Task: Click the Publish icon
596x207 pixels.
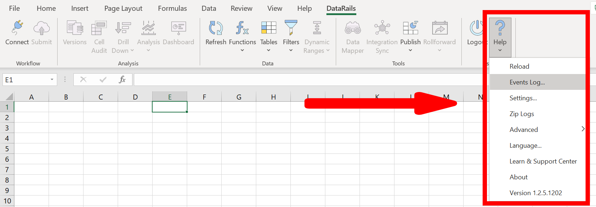Action: (410, 28)
